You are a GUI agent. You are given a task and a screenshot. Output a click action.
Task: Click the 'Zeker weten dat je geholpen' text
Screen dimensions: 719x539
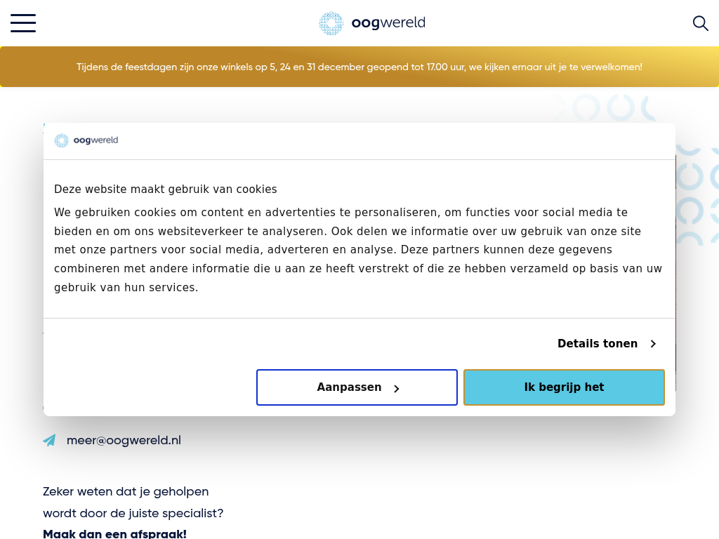pos(126,492)
